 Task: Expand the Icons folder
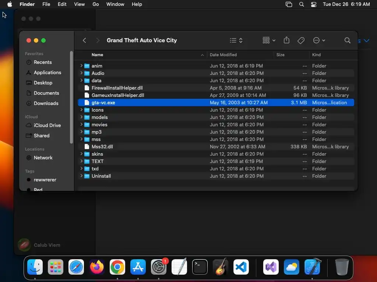(81, 110)
